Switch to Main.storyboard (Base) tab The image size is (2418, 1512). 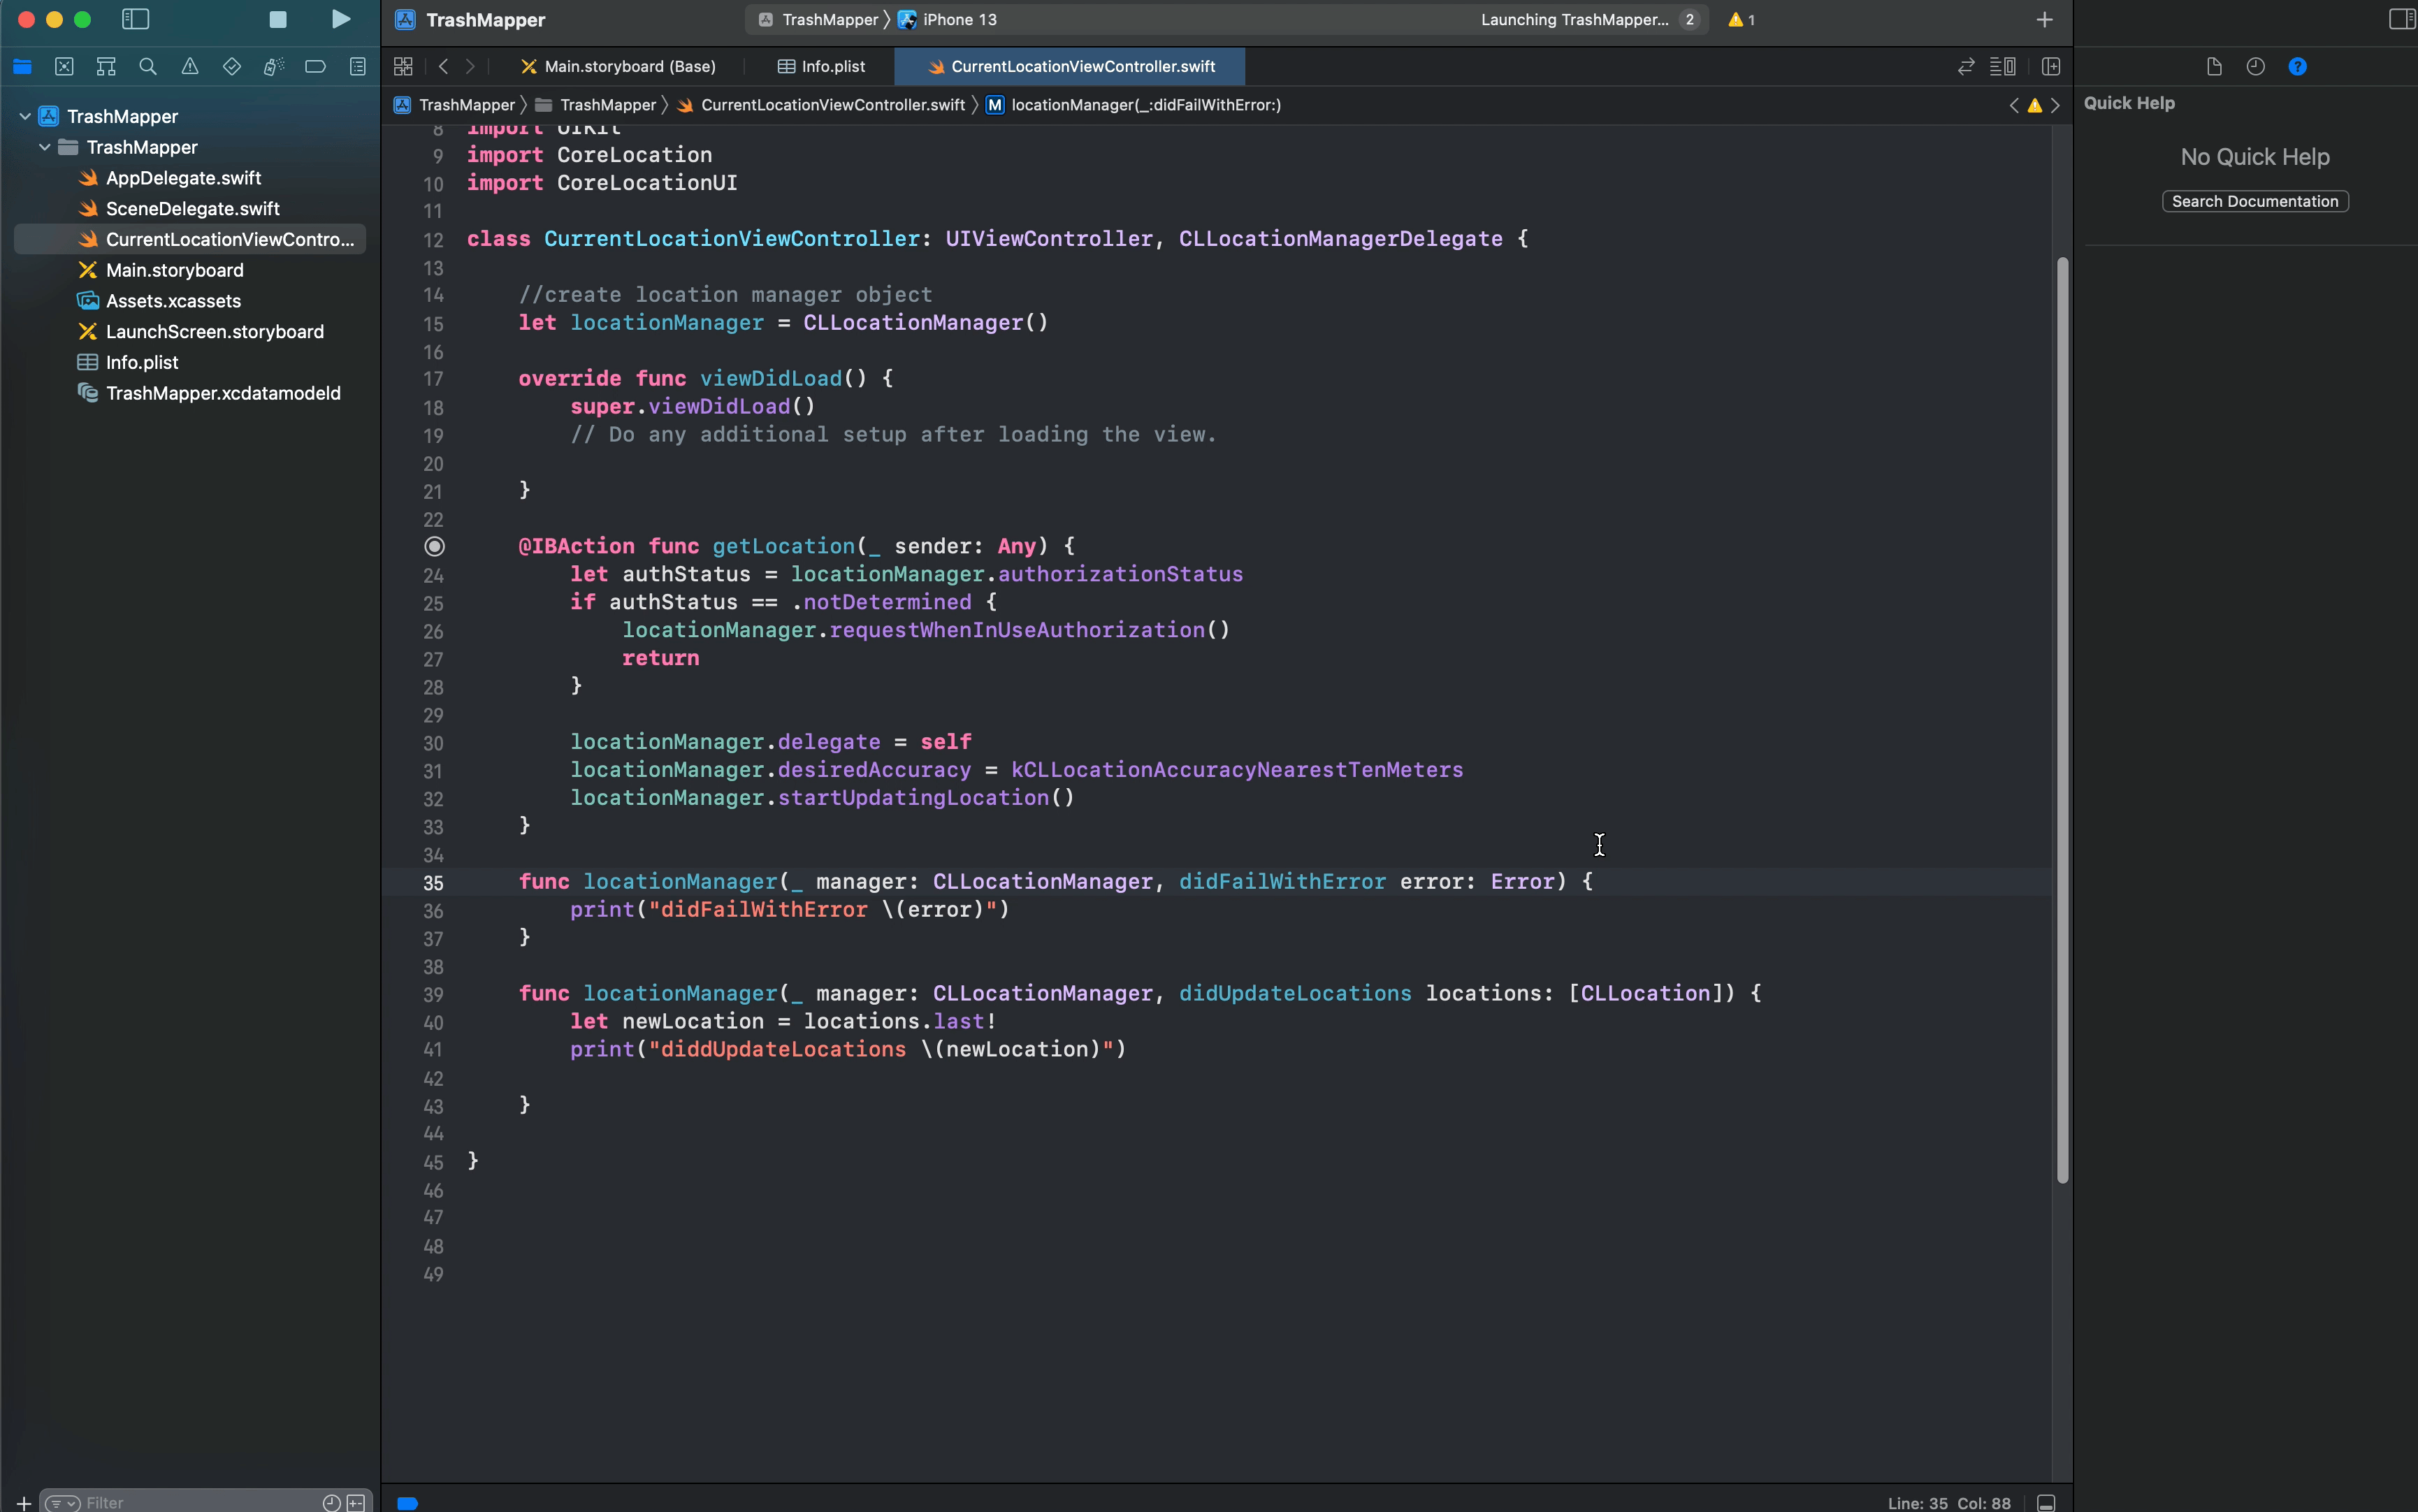(x=619, y=66)
